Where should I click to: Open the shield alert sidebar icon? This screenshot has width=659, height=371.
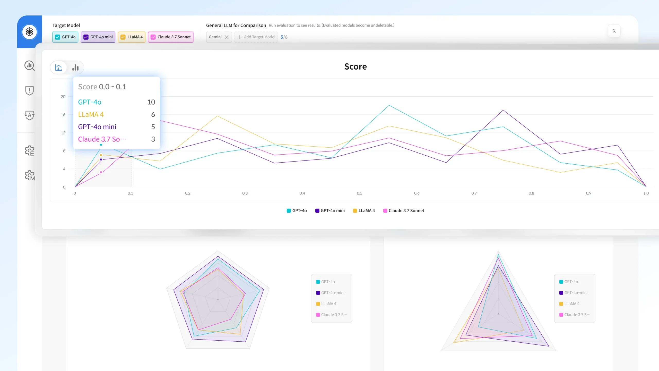(x=29, y=90)
